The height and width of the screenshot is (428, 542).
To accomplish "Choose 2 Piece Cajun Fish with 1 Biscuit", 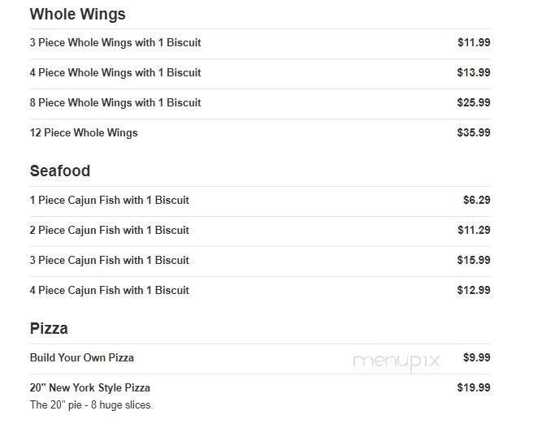I will click(110, 230).
